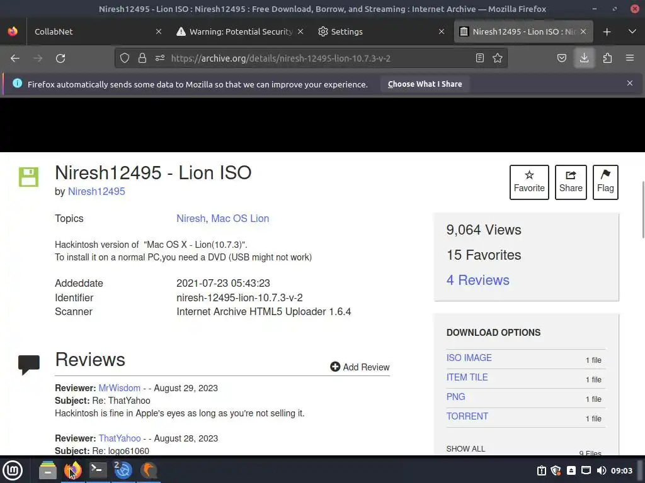Image resolution: width=645 pixels, height=483 pixels.
Task: Open site permissions icon in address bar
Action: pos(160,58)
